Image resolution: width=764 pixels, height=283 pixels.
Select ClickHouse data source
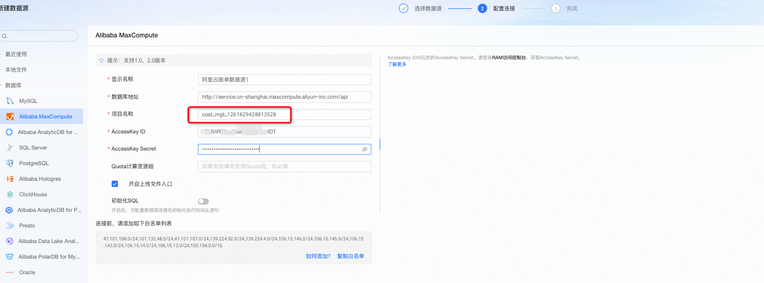coord(42,194)
